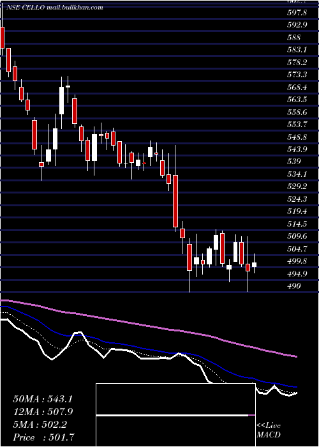Click the 543.9 price axis label
The width and height of the screenshot is (319, 447).
[x=297, y=149]
